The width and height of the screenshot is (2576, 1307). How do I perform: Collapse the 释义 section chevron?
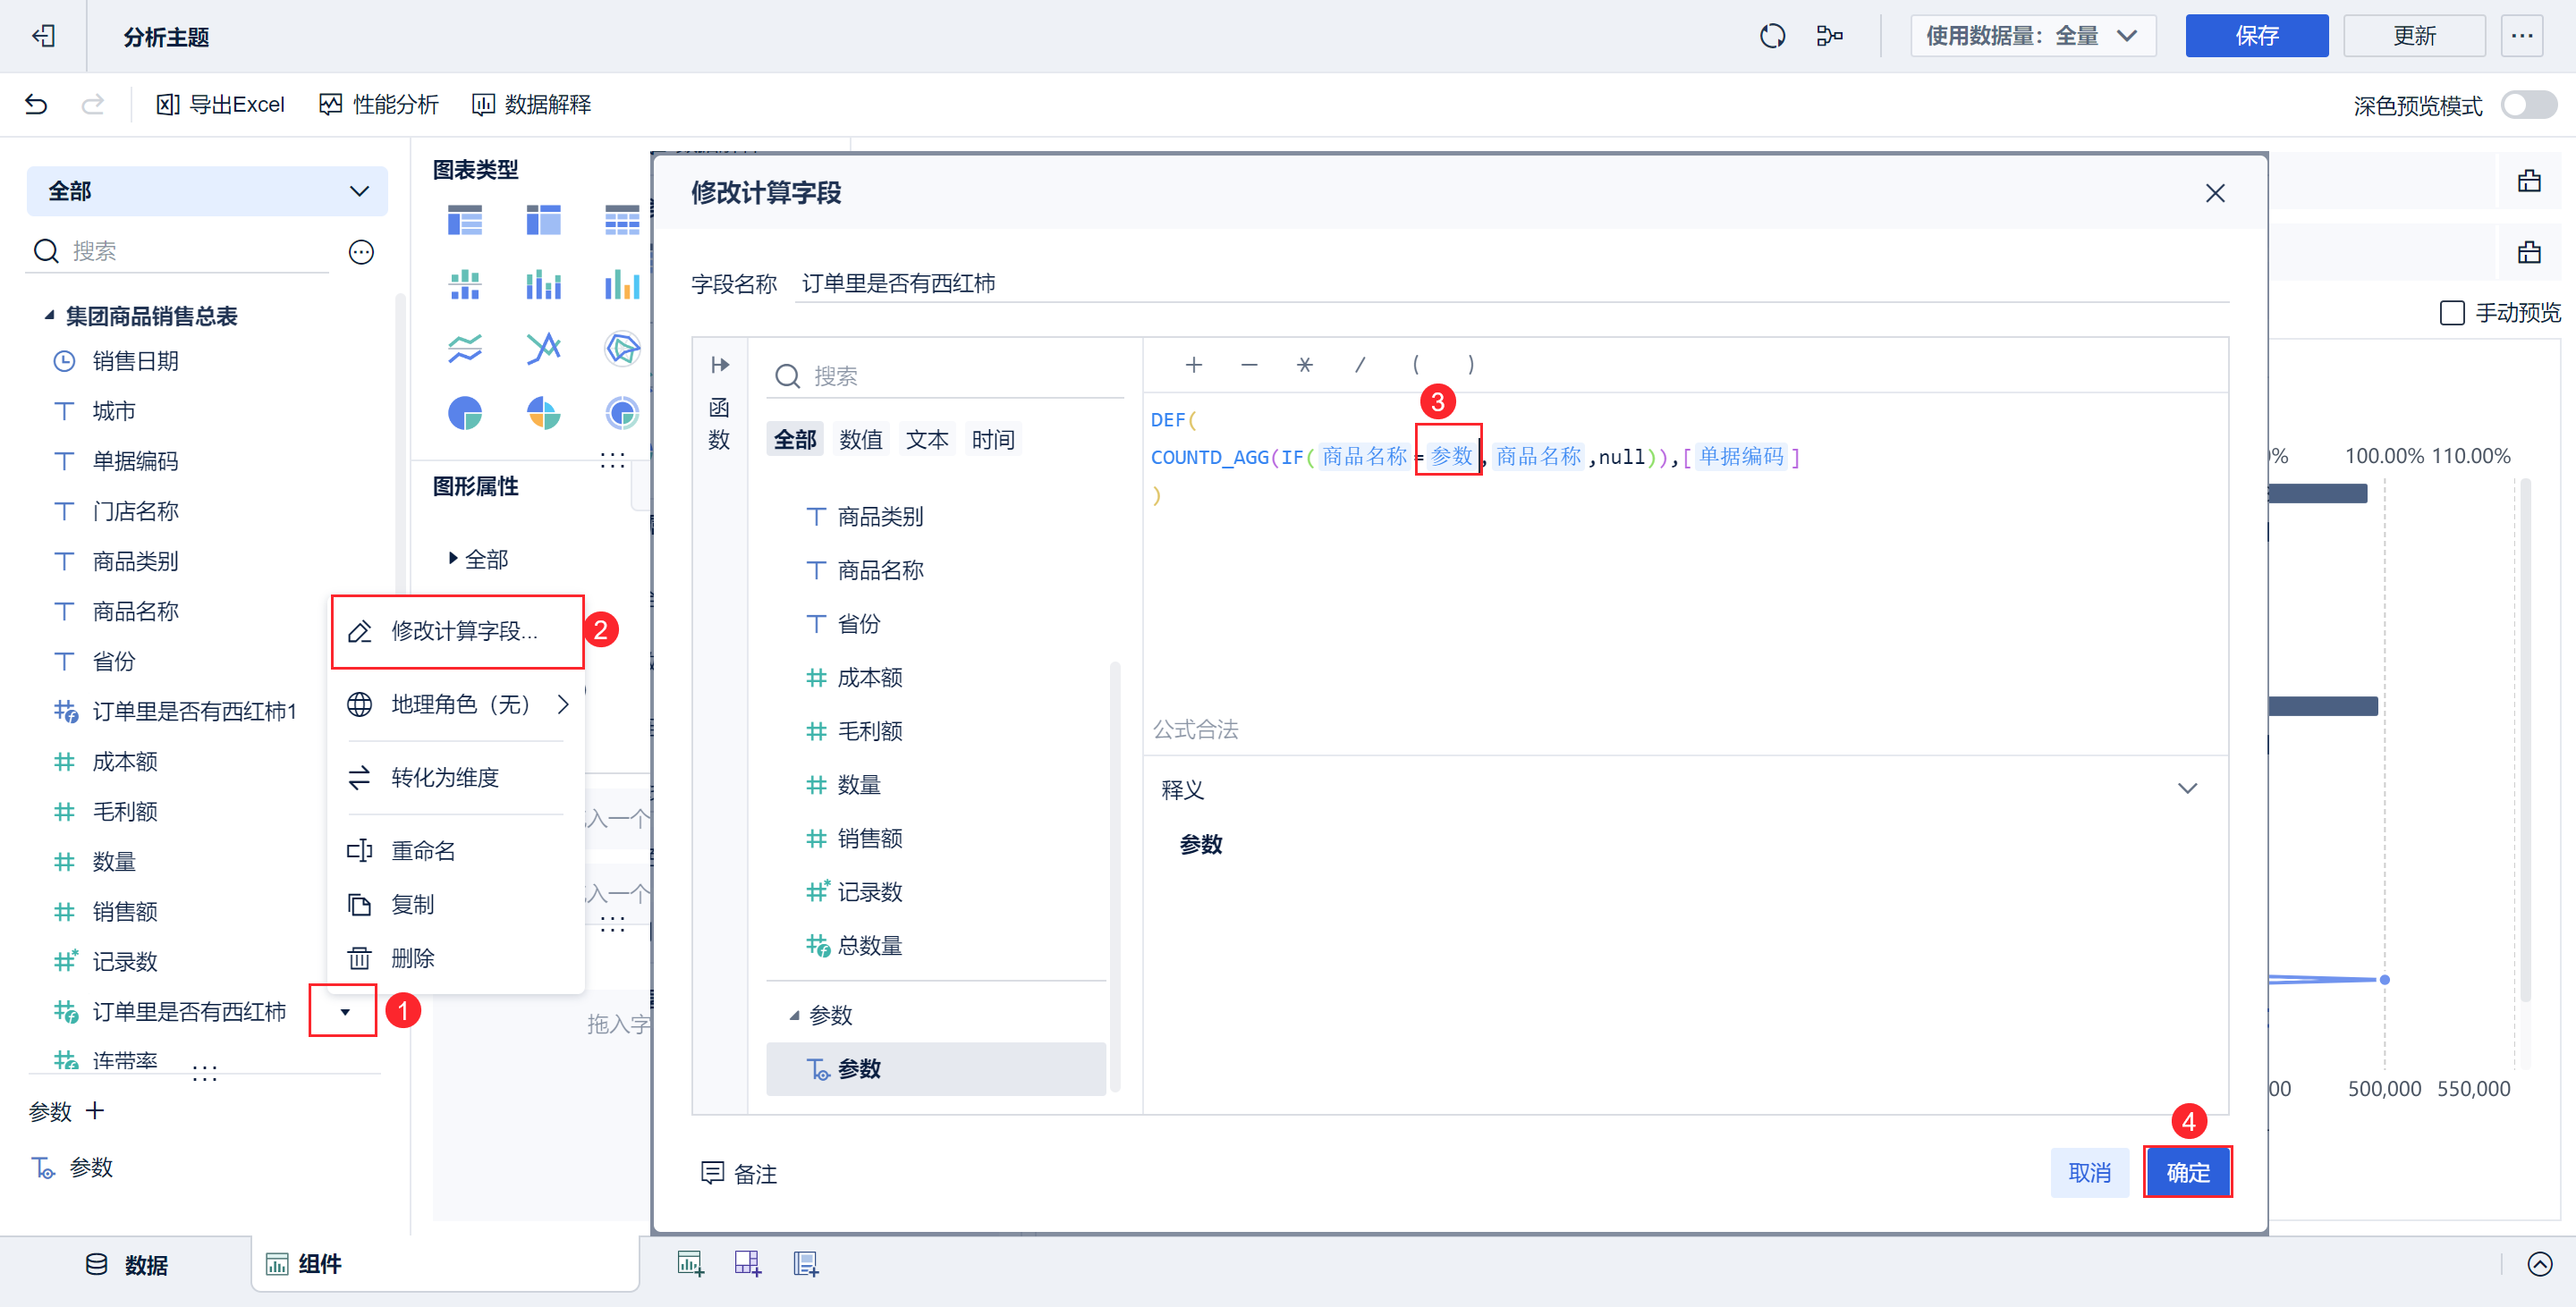pyautogui.click(x=2187, y=788)
